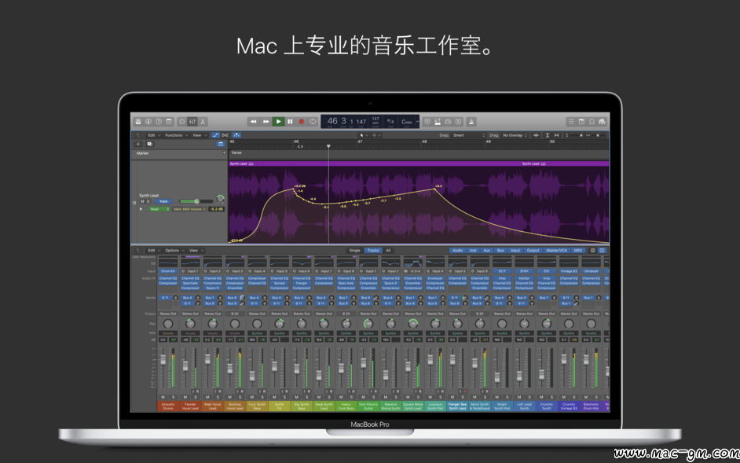Viewport: 740px width, 463px height.
Task: Solo the Synth Lead track in its header
Action: pos(148,201)
